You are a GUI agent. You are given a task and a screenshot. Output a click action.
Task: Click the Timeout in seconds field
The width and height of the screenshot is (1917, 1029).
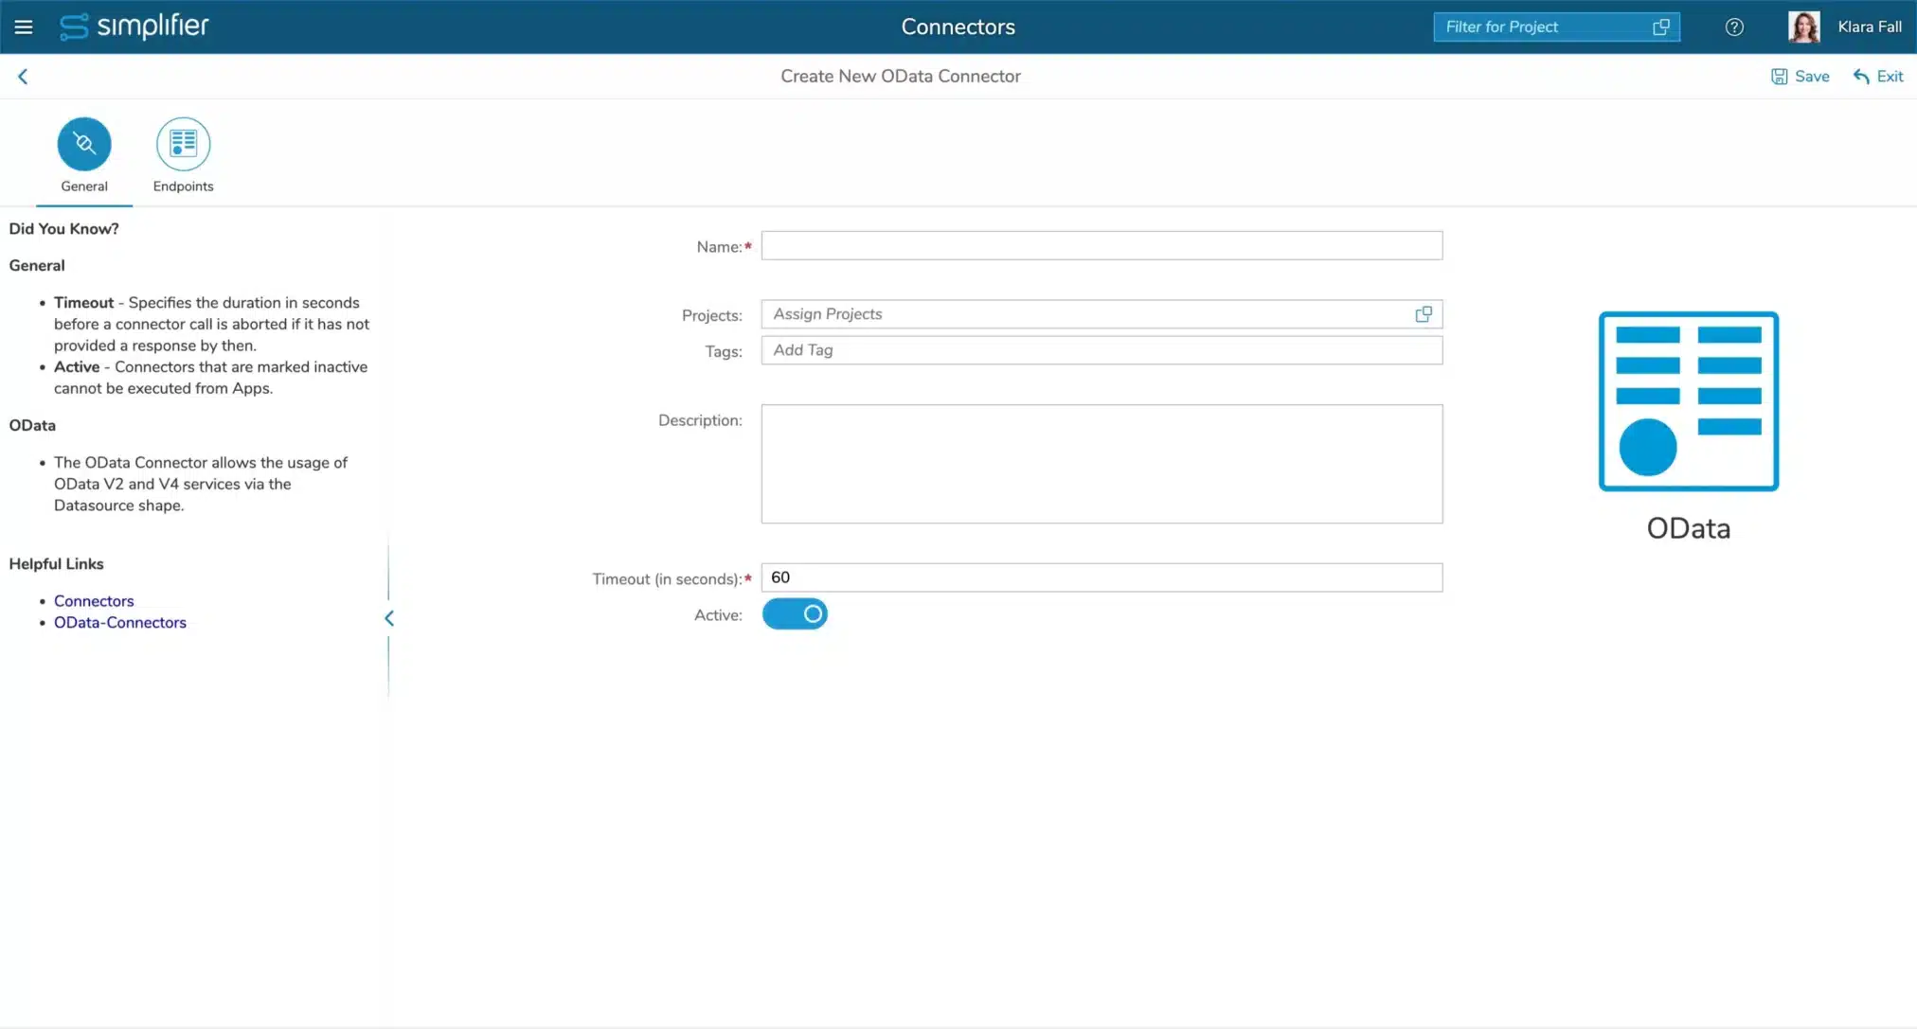(x=1102, y=577)
